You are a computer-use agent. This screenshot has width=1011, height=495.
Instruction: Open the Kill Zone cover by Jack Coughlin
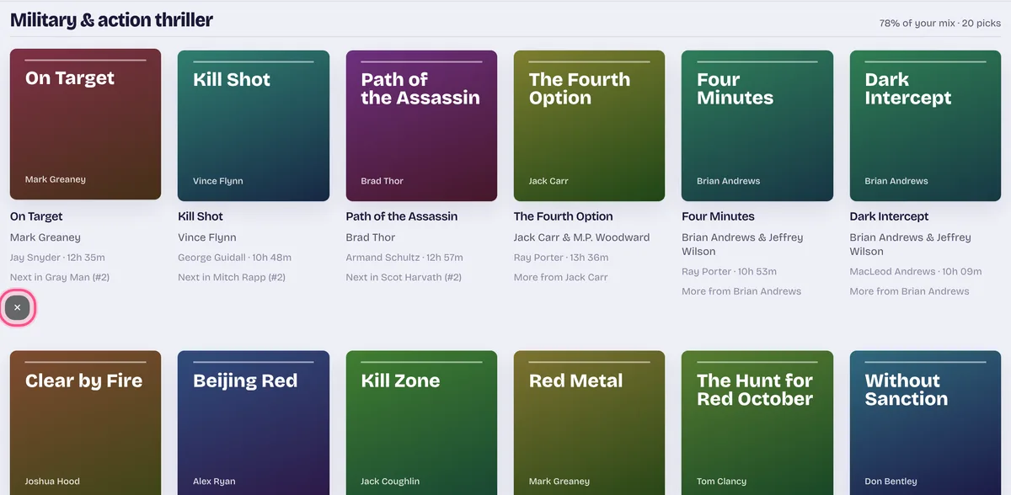421,423
